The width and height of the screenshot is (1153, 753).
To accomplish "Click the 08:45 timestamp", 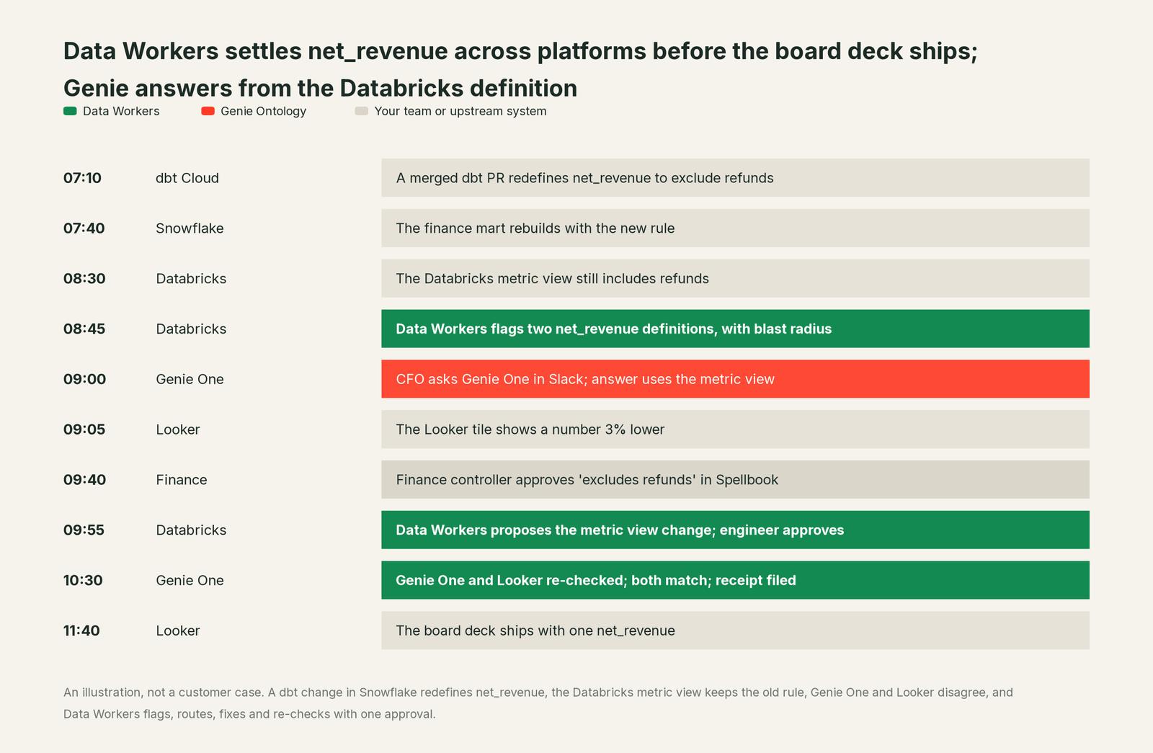I will click(84, 329).
